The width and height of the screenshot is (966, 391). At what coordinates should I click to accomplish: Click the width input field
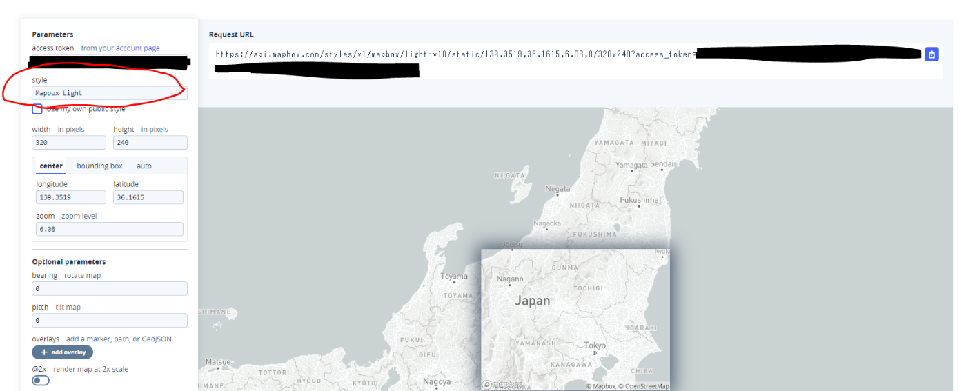click(69, 143)
